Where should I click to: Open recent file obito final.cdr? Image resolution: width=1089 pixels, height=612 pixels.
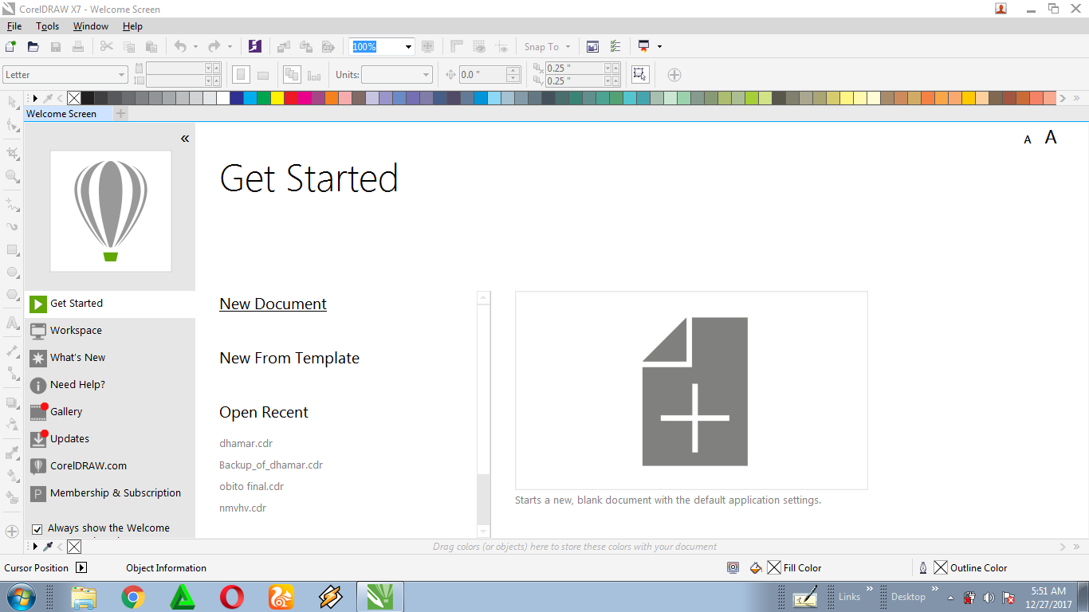pos(252,486)
